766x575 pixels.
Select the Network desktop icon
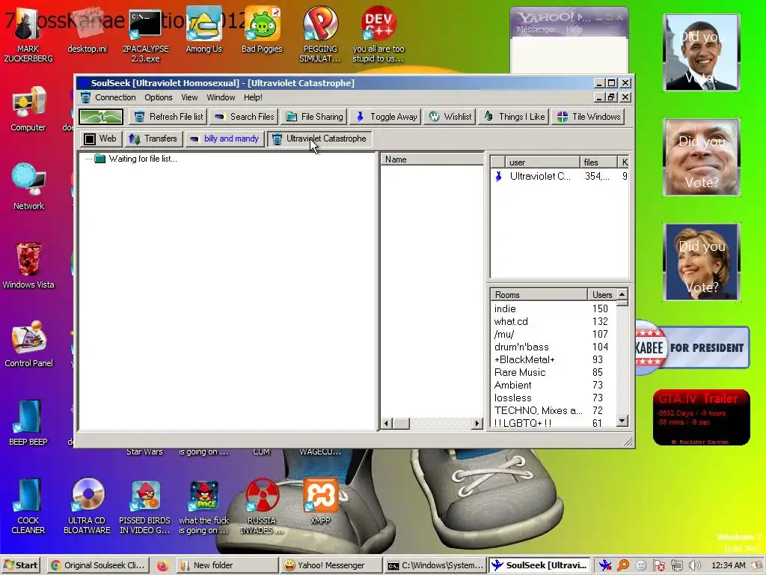click(28, 187)
